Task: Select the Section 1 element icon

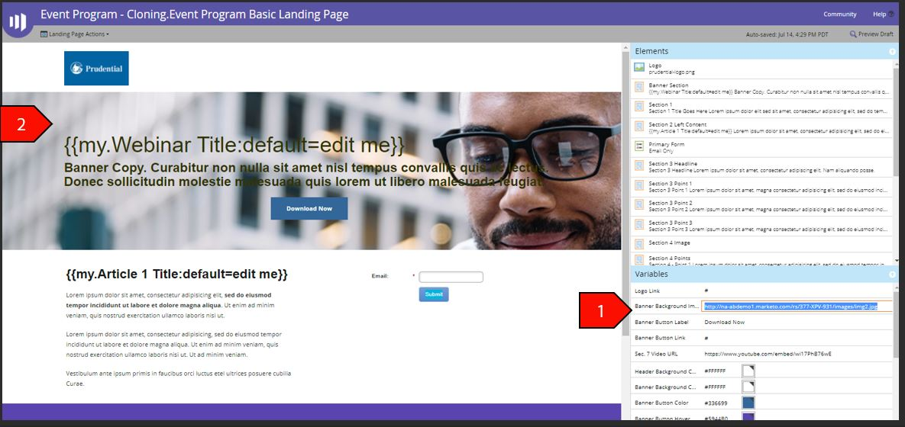Action: (x=639, y=107)
